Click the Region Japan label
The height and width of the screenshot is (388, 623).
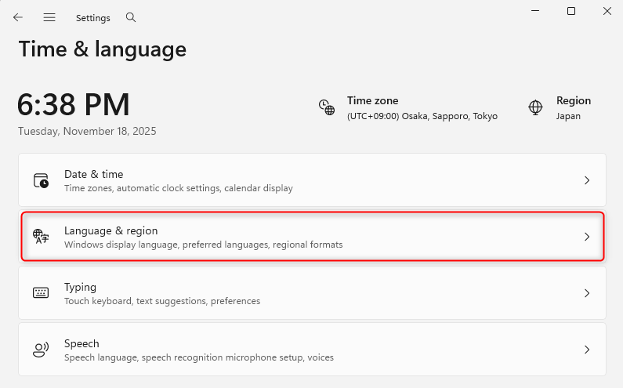tap(568, 116)
